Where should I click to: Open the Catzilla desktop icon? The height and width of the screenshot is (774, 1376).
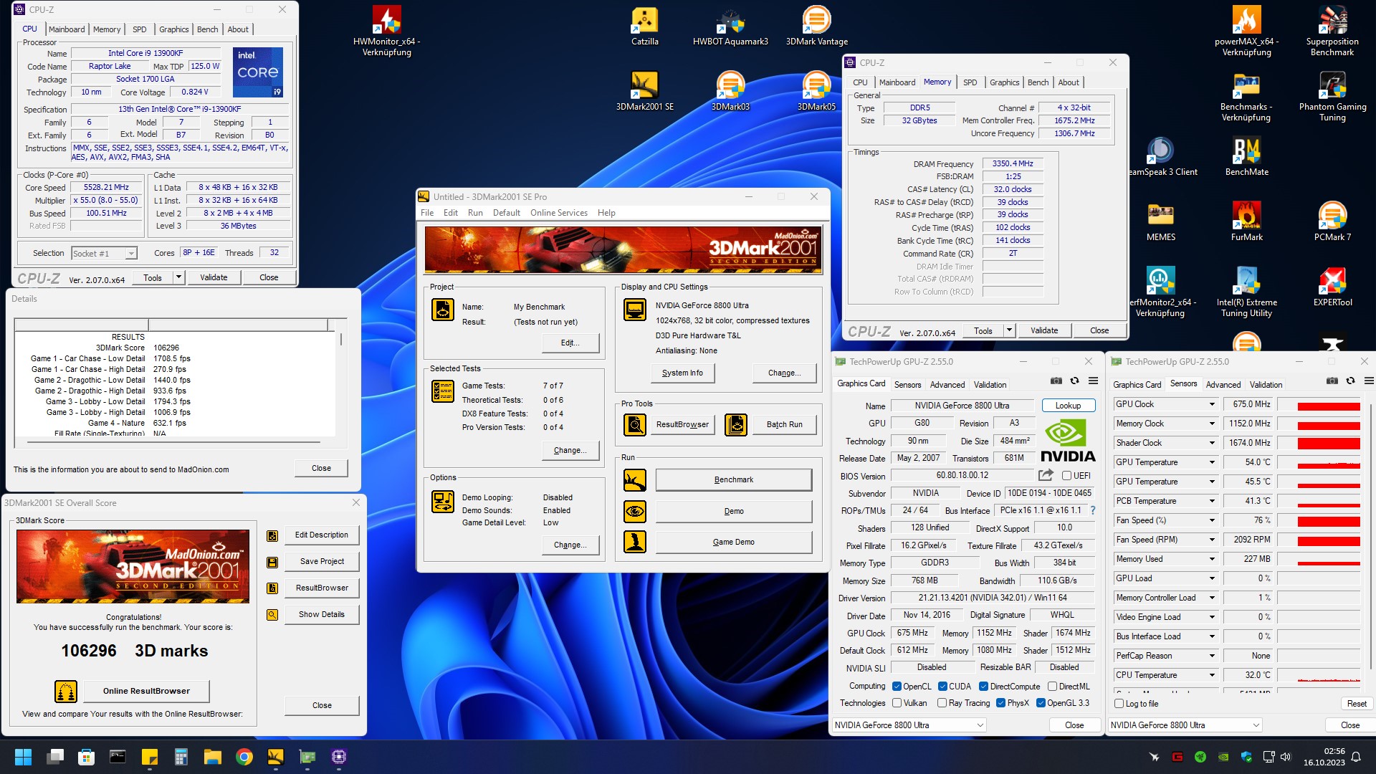click(x=644, y=27)
